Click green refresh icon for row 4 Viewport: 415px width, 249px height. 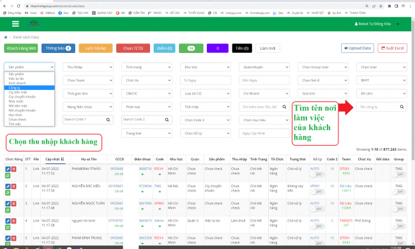tap(8, 227)
